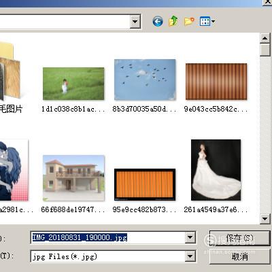Image resolution: width=272 pixels, height=272 pixels.
Task: Select the brown striped wood thumbnail
Action: pos(216,82)
